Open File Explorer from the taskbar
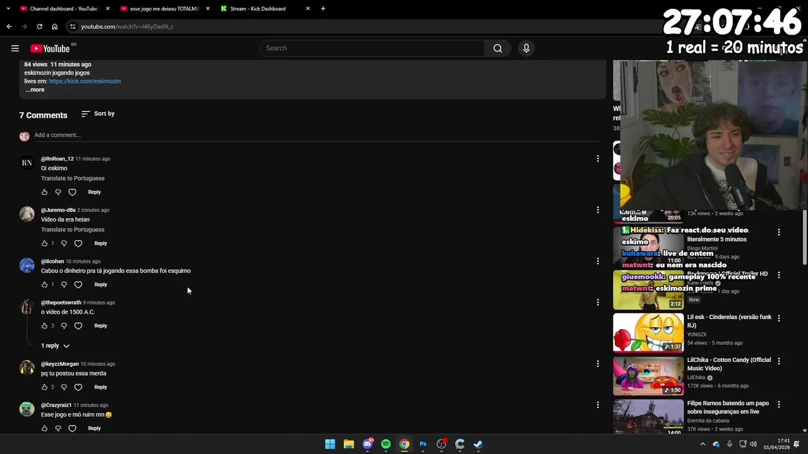This screenshot has width=808, height=454. point(348,445)
